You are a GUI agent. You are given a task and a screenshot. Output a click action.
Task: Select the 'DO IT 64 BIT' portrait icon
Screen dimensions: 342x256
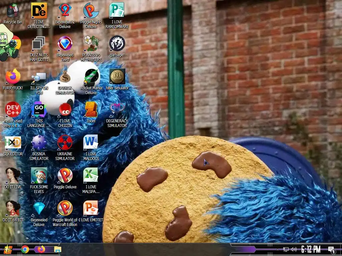click(x=13, y=209)
